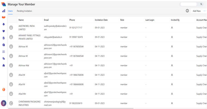The image size is (207, 109).
Task: Switch to the Pending Invitation tab
Action: pyautogui.click(x=24, y=11)
